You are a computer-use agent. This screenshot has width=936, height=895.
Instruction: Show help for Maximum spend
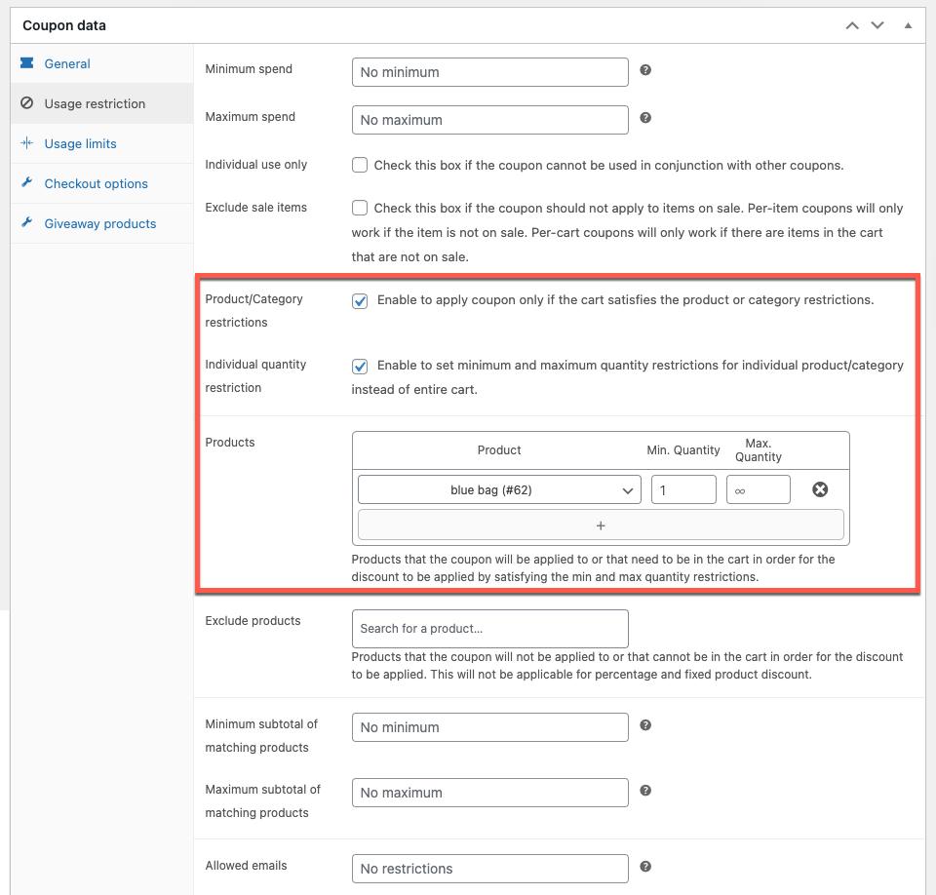coord(645,118)
